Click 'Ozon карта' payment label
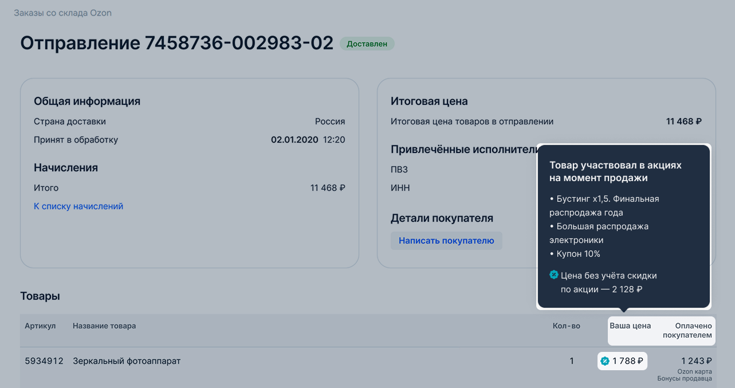This screenshot has width=735, height=388. point(695,371)
